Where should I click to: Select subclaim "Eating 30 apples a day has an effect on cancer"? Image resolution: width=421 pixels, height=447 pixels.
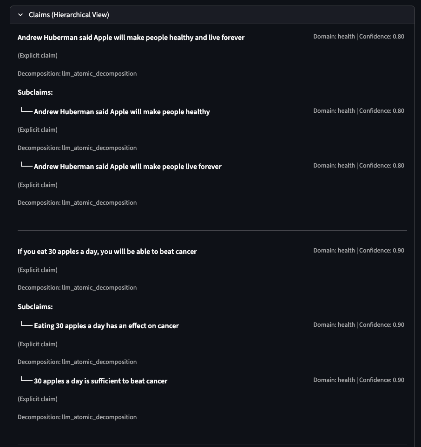(106, 326)
